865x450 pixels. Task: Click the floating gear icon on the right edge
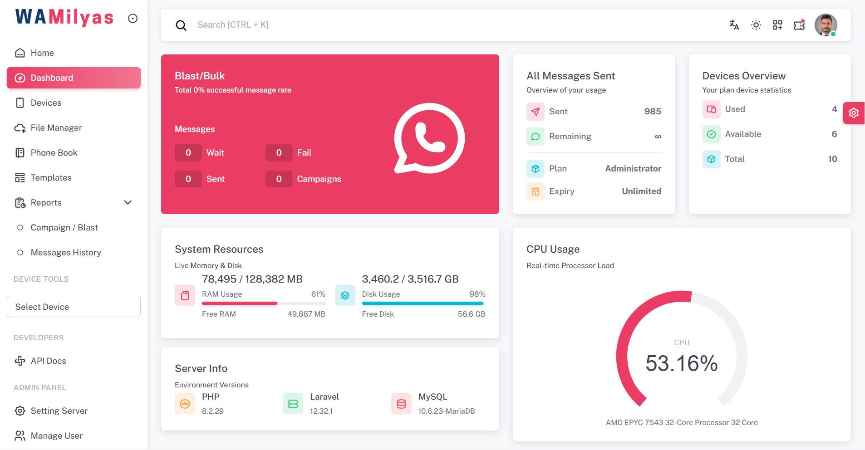tap(854, 113)
